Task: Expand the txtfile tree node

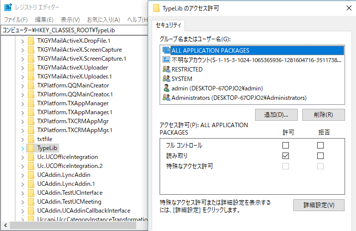Action: tap(22, 140)
